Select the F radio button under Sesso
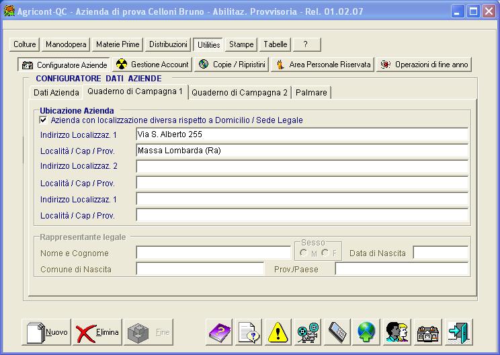 coord(325,253)
